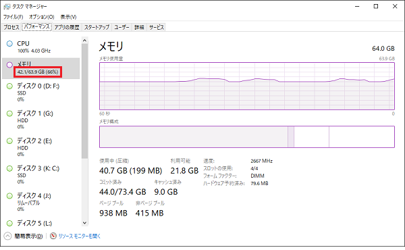Click the DIMM form factor value

tap(258, 176)
